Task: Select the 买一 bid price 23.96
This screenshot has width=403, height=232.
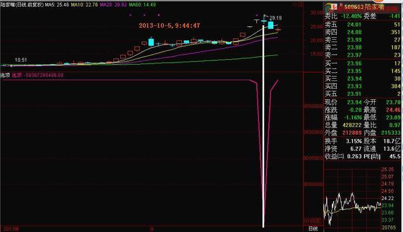Action: [x=354, y=64]
